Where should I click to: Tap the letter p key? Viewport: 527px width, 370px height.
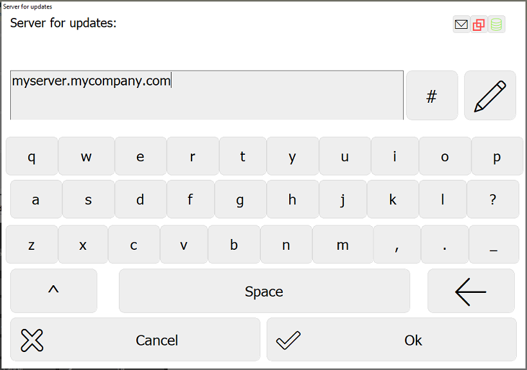pyautogui.click(x=497, y=156)
